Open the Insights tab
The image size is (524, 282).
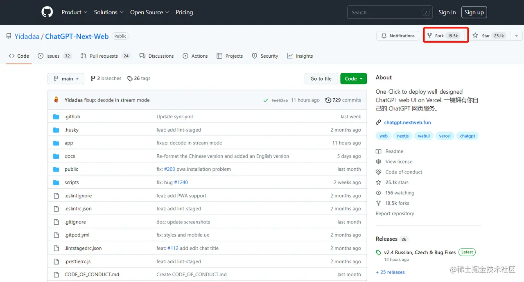(x=300, y=56)
